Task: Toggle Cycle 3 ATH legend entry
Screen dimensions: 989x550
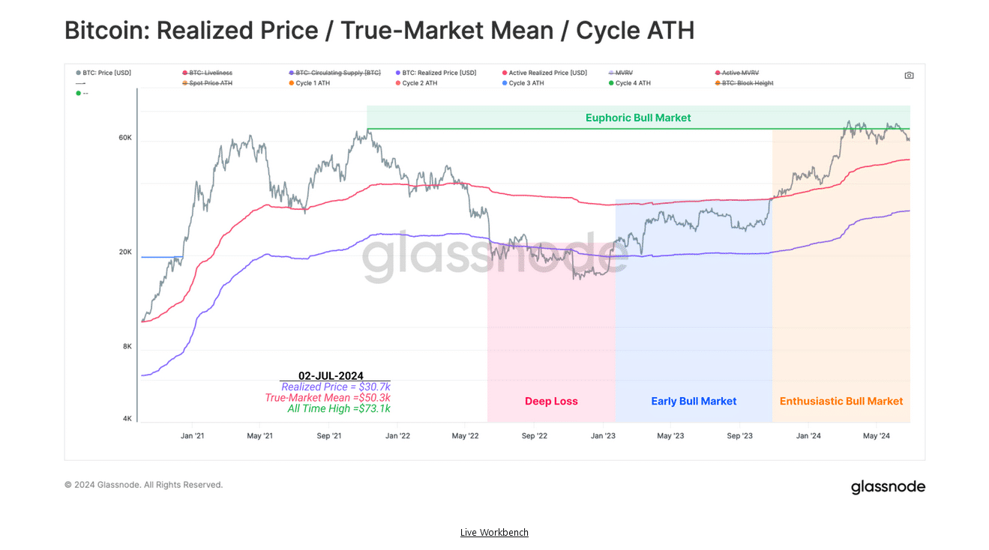Action: click(x=526, y=83)
